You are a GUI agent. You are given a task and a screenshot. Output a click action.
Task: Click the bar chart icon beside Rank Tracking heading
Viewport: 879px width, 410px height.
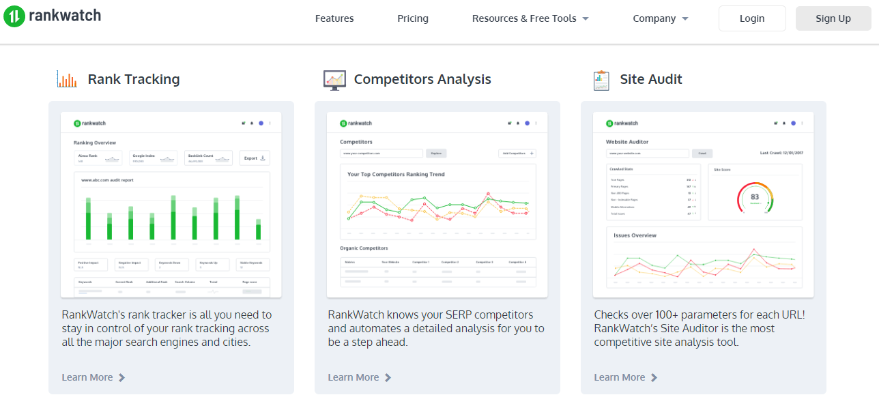click(68, 78)
